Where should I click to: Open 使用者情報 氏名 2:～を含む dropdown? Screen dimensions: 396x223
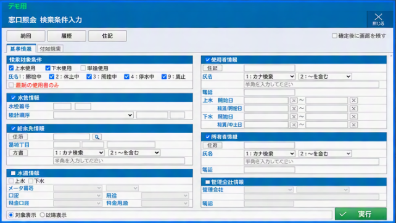(x=325, y=76)
